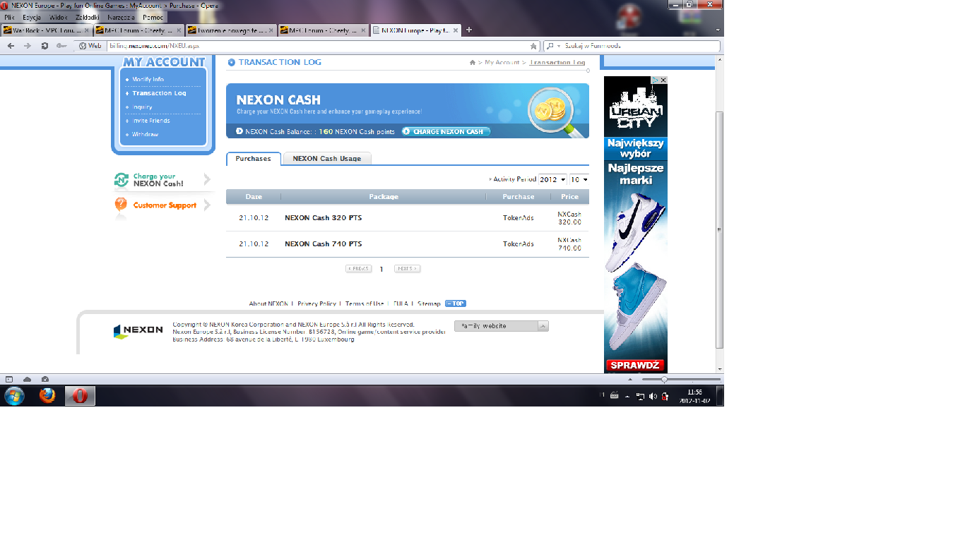Open the Zakładki menu
The image size is (965, 542).
tap(88, 17)
